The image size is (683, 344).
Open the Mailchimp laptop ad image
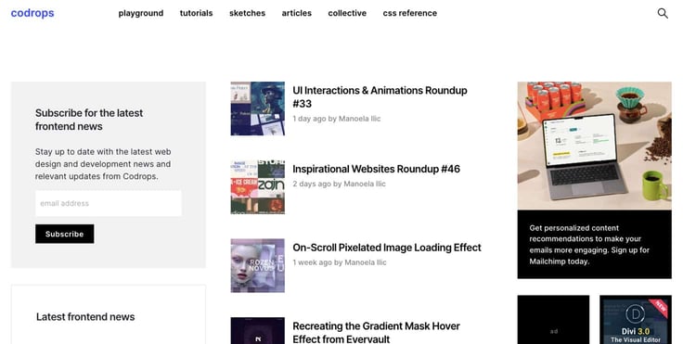(594, 146)
